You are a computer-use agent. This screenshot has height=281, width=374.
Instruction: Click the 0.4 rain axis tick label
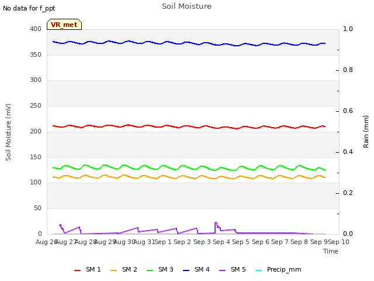pyautogui.click(x=348, y=152)
